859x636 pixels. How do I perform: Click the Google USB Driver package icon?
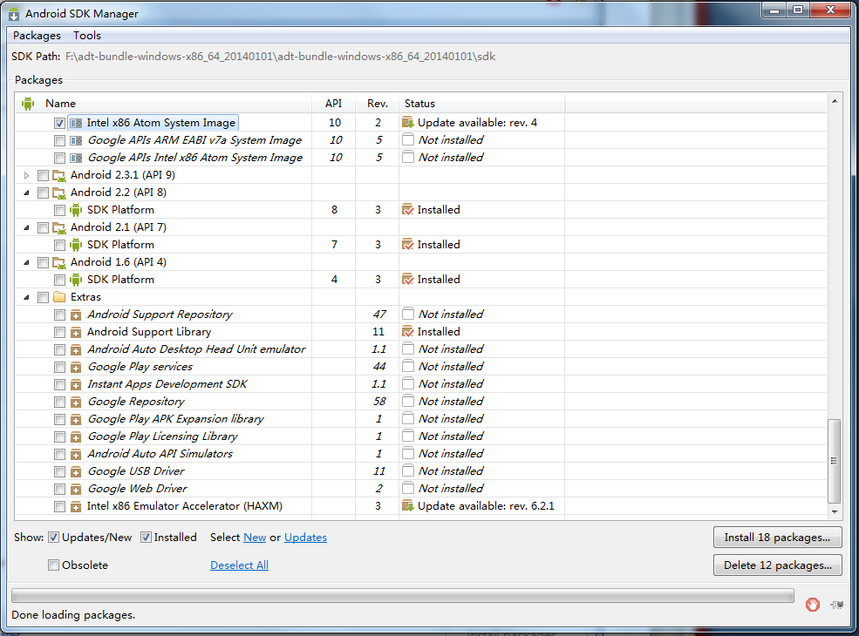(76, 472)
